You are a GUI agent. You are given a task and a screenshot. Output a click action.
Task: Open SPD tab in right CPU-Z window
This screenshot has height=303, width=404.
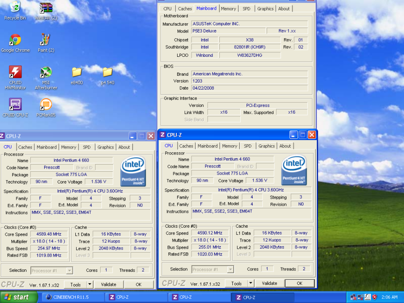click(x=247, y=146)
